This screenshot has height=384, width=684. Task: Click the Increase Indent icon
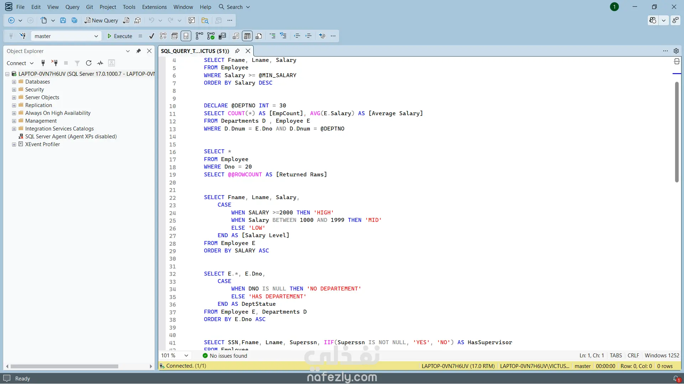point(309,36)
